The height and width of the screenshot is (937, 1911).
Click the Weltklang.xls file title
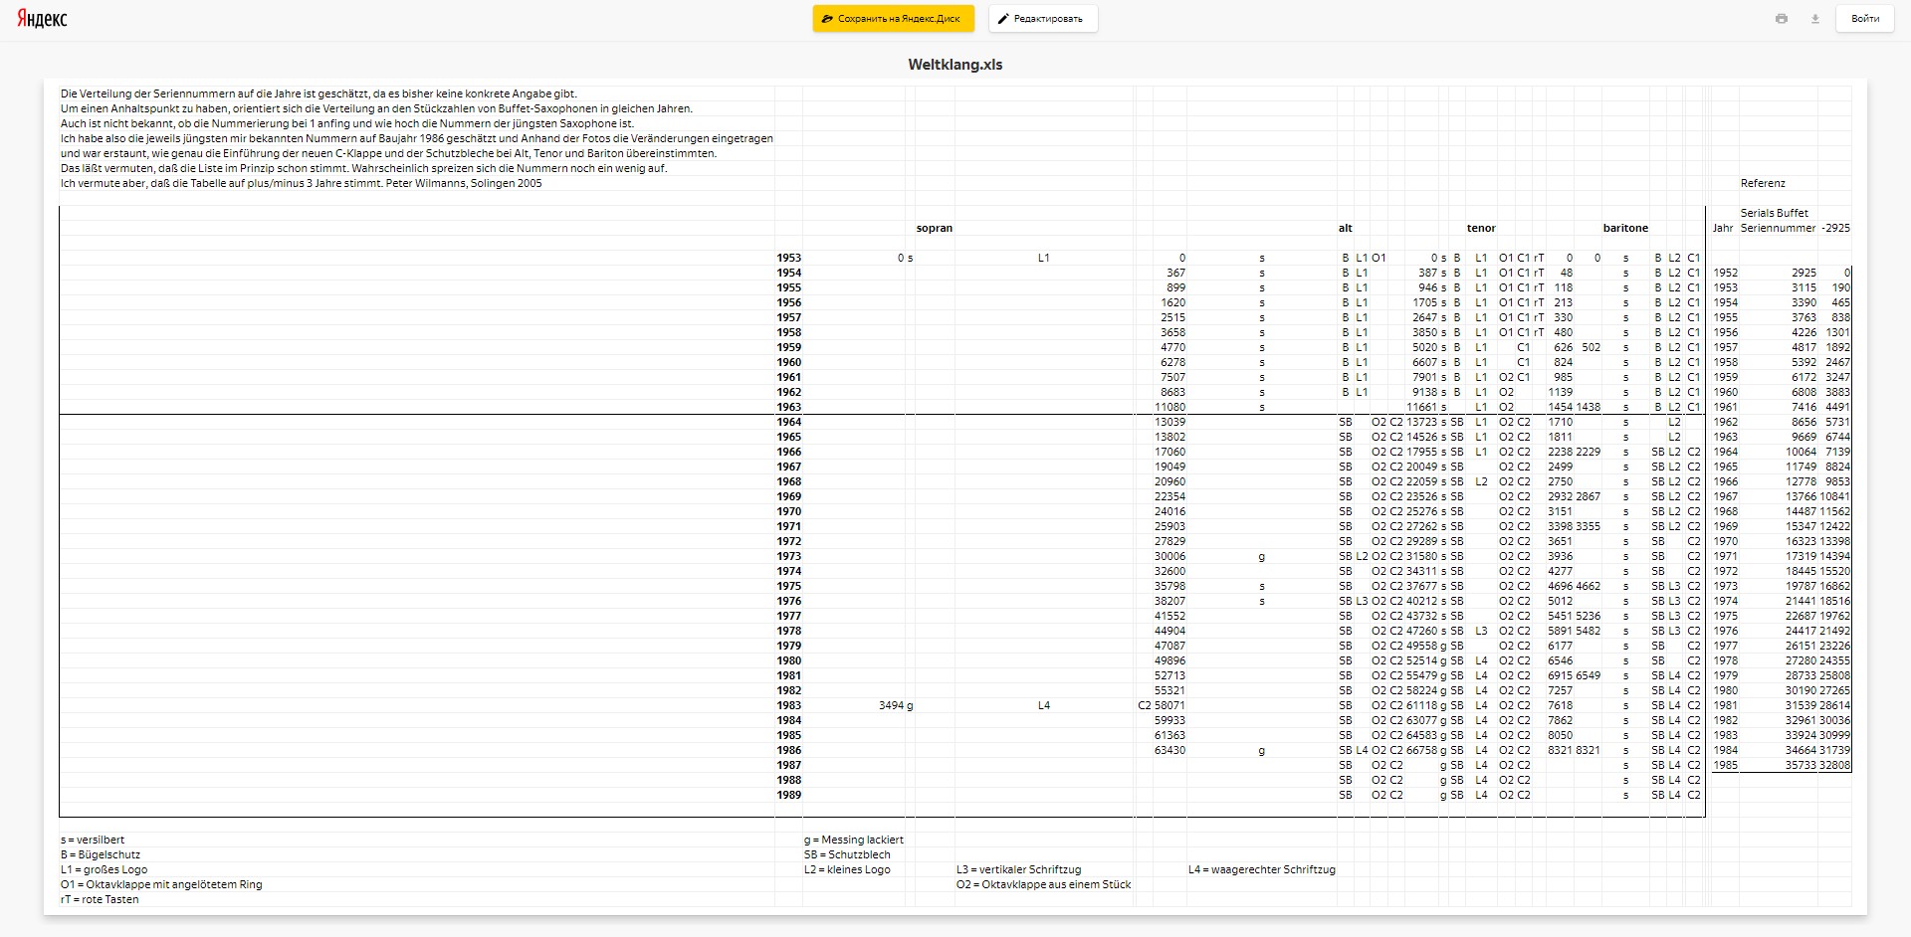955,65
